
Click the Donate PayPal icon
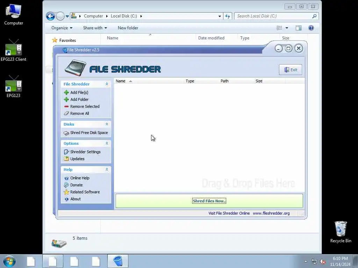click(x=66, y=185)
